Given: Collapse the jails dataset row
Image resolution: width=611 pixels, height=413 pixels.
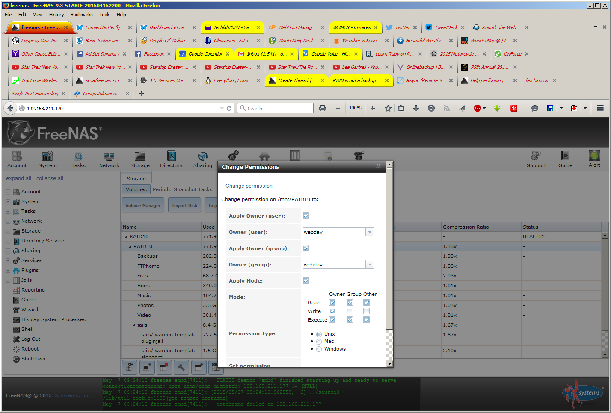Looking at the screenshot, I should click(134, 325).
